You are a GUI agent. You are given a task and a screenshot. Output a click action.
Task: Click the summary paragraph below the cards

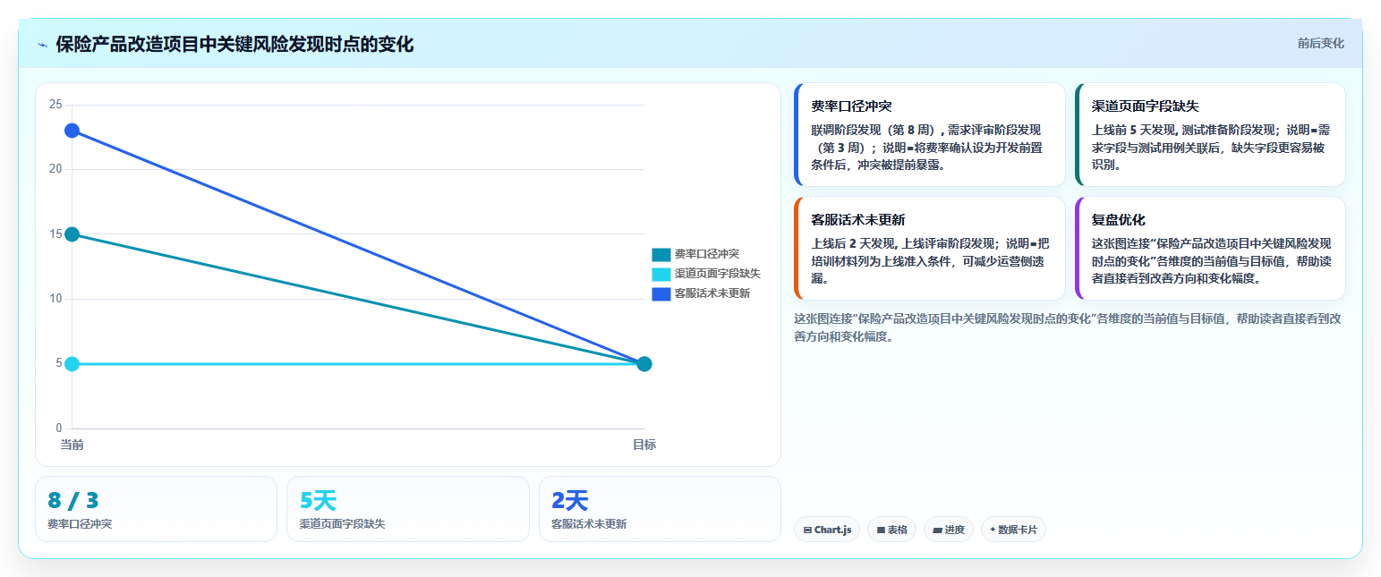(1068, 327)
